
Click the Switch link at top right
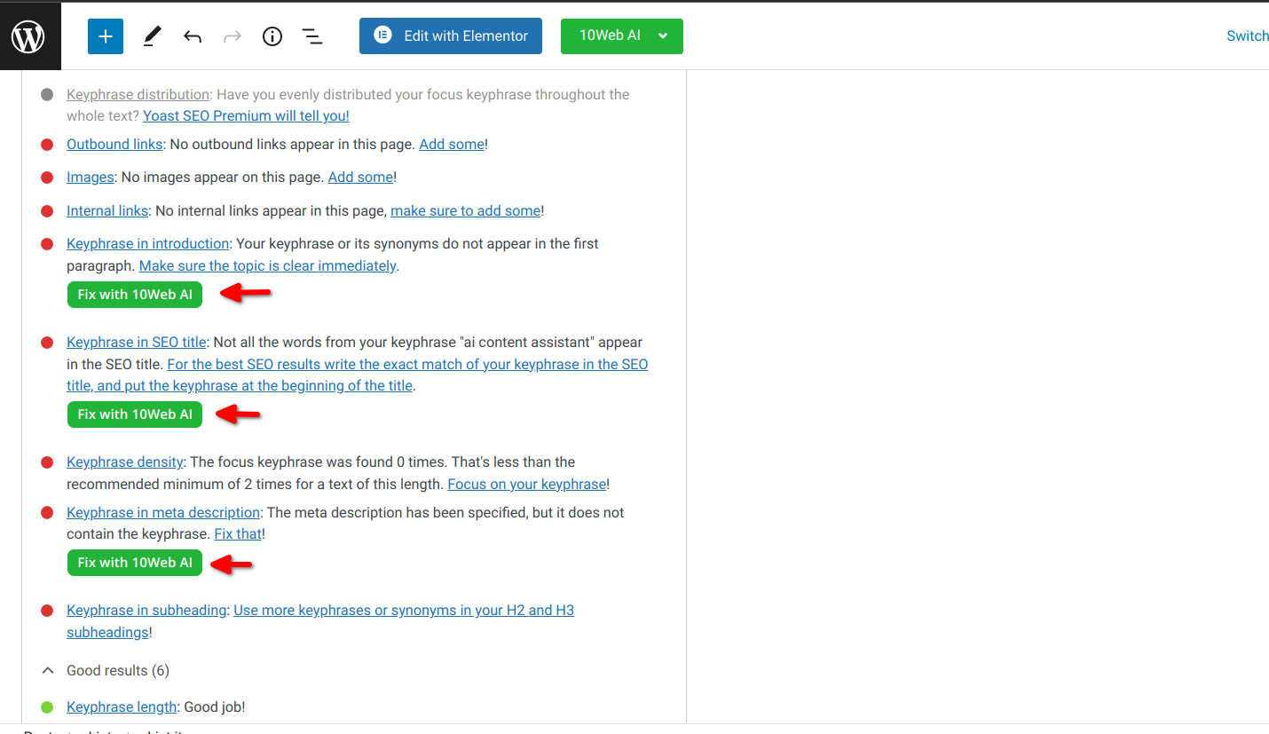[1248, 36]
